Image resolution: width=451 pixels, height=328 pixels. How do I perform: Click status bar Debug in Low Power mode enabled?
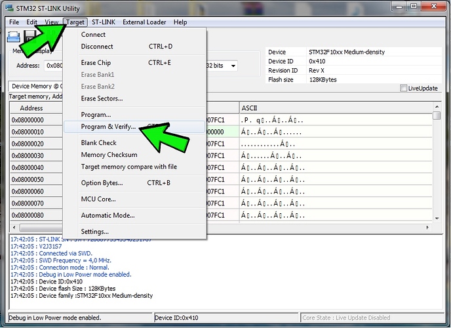[x=80, y=318]
